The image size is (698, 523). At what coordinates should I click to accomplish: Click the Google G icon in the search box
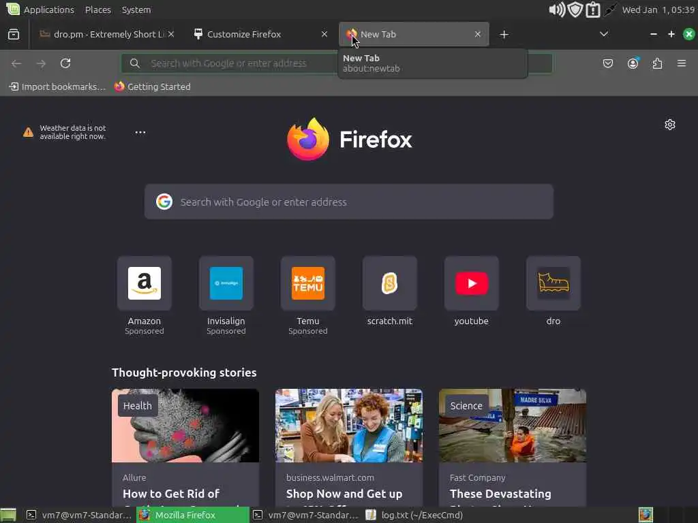point(164,202)
